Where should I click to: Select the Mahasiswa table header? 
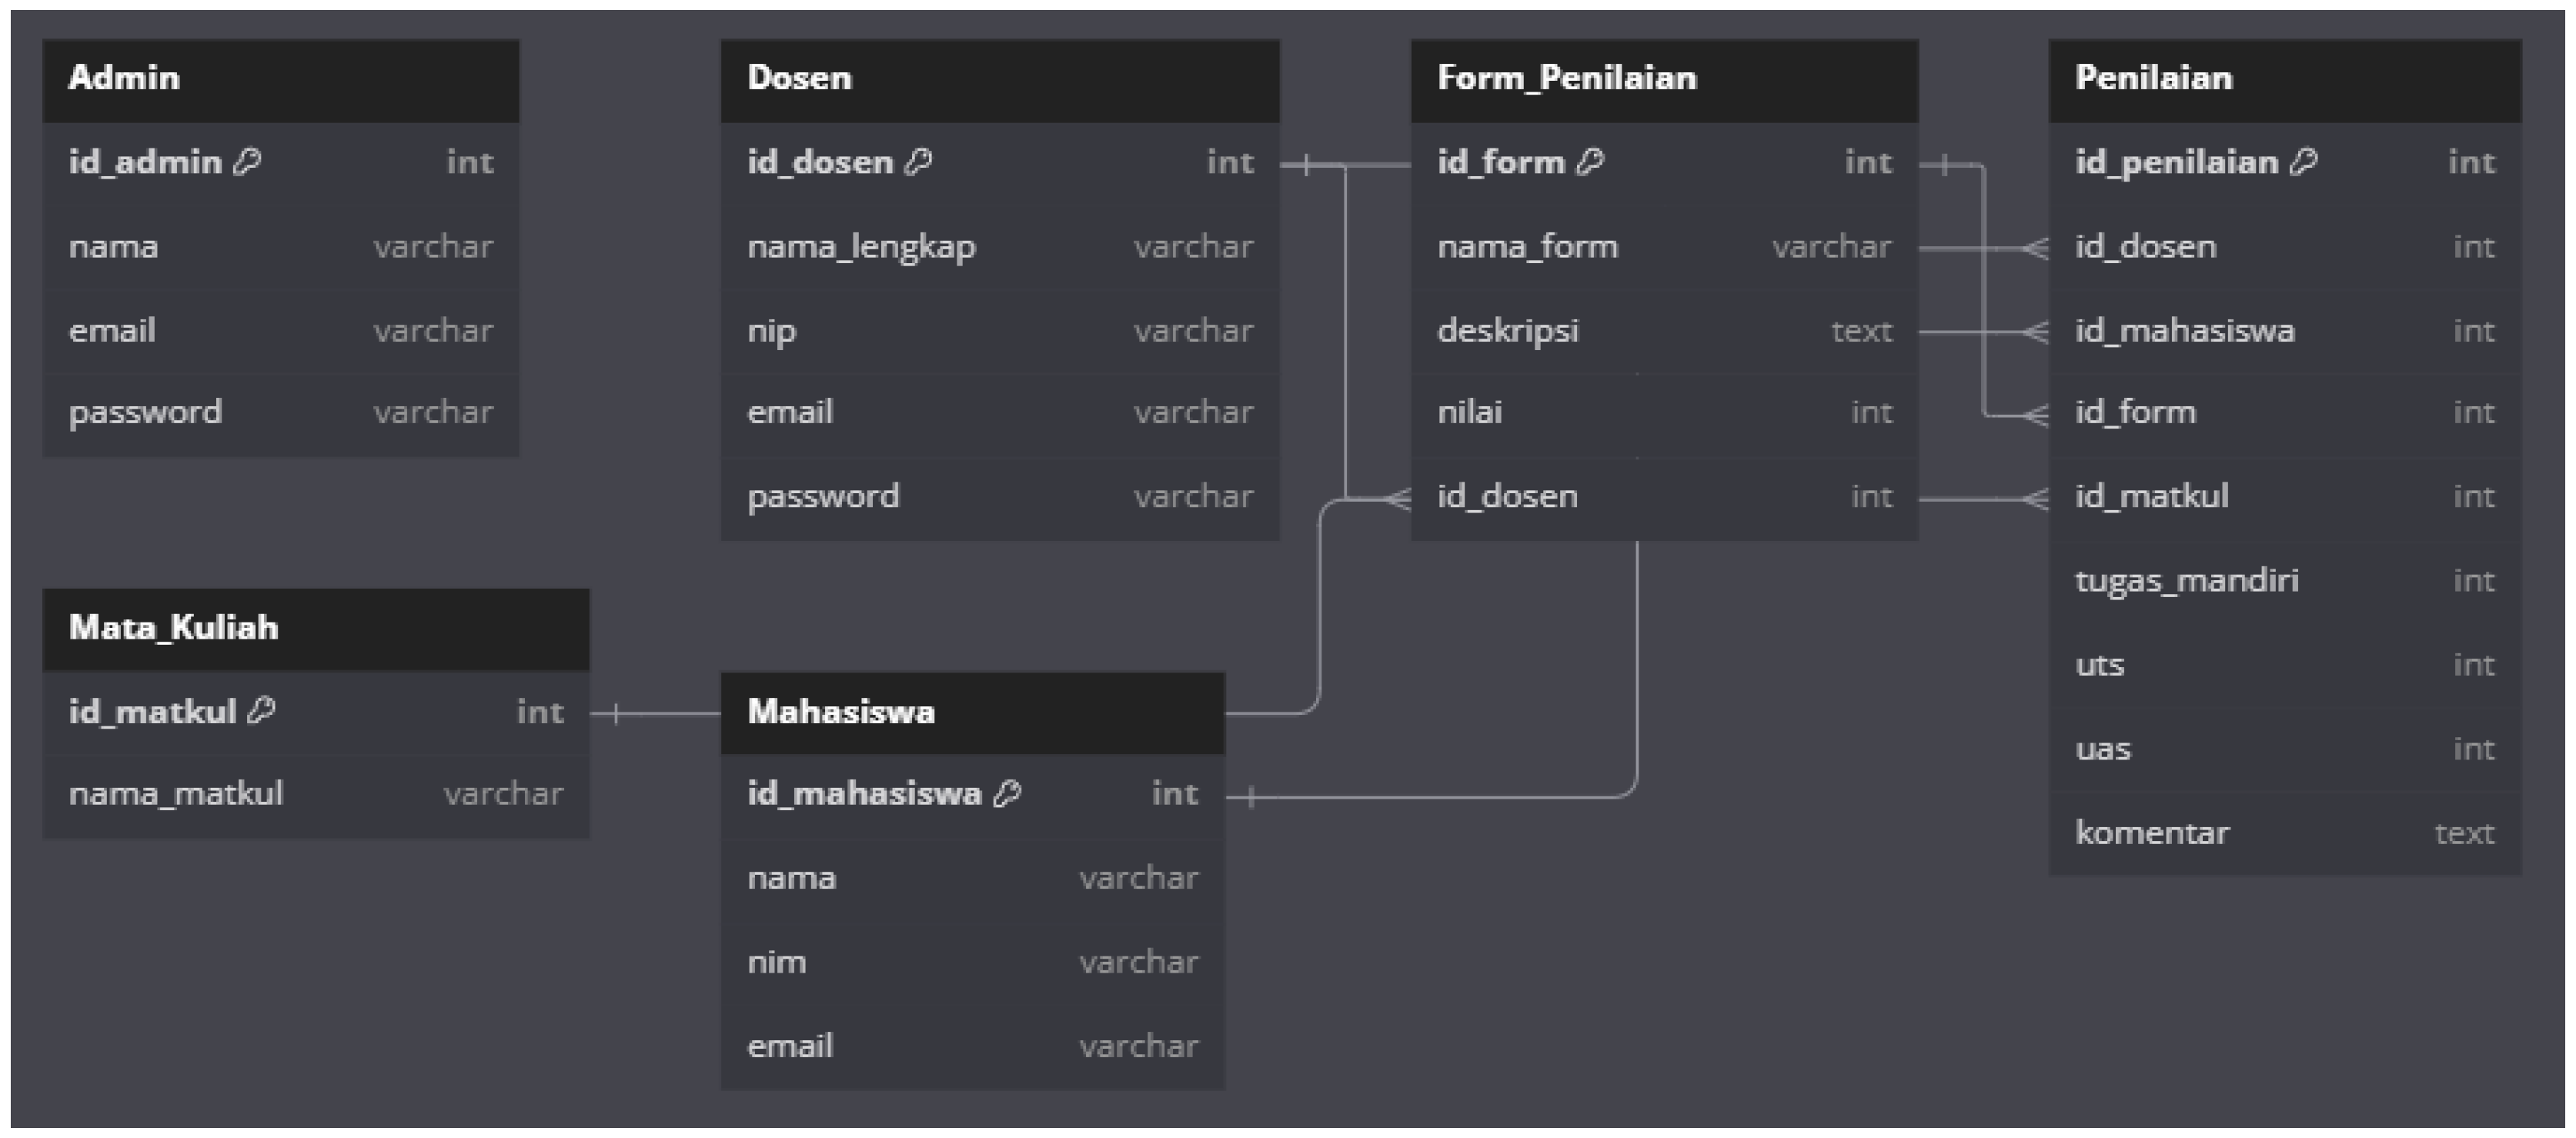[x=972, y=712]
